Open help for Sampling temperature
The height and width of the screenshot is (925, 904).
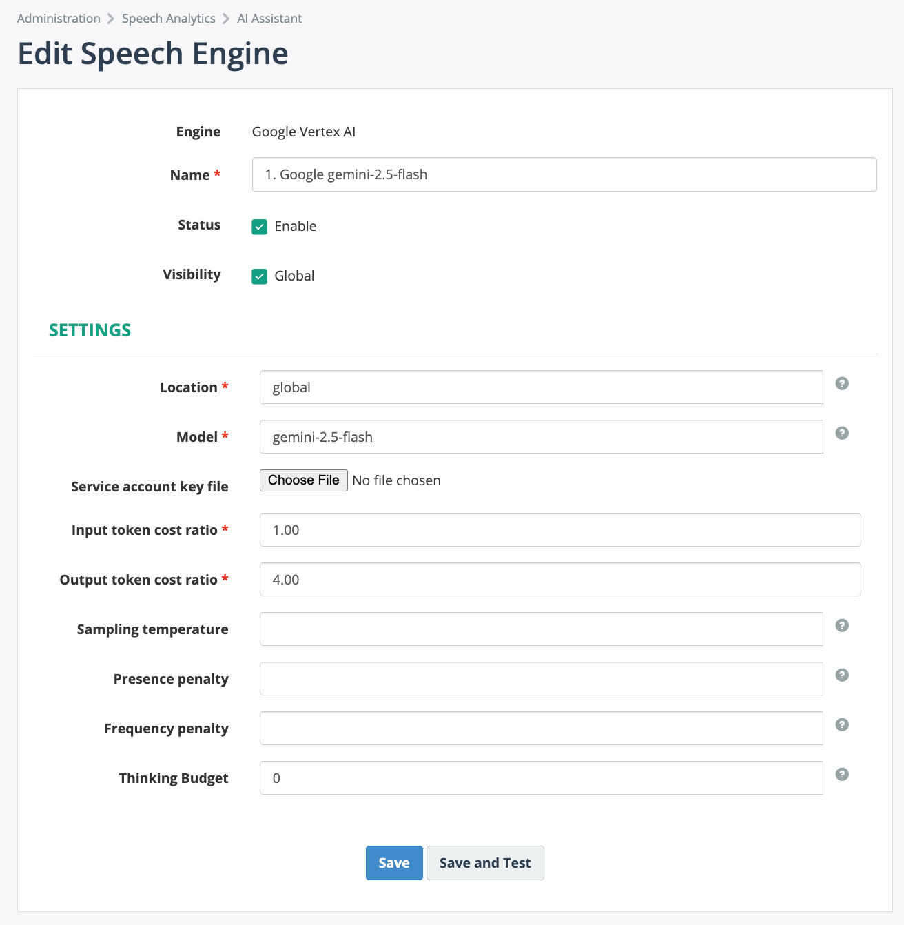point(841,626)
